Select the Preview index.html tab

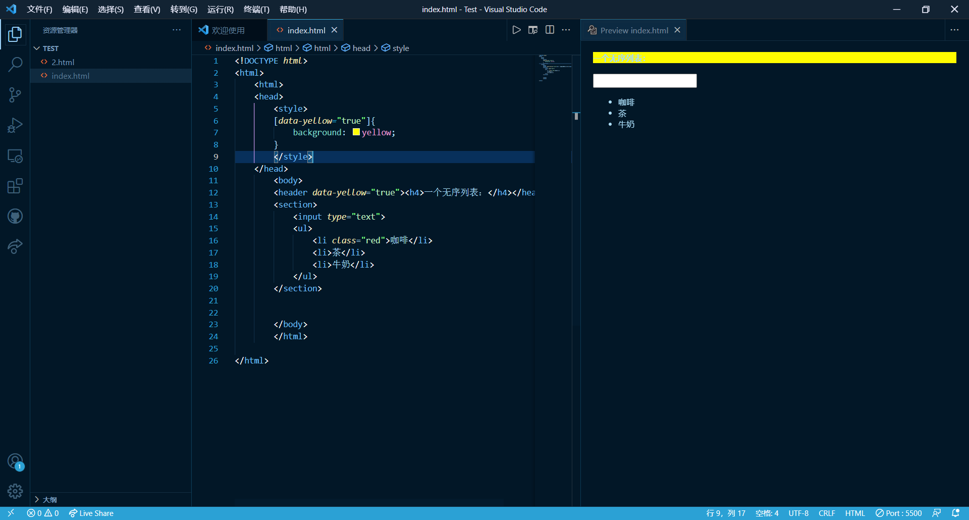[x=634, y=30]
